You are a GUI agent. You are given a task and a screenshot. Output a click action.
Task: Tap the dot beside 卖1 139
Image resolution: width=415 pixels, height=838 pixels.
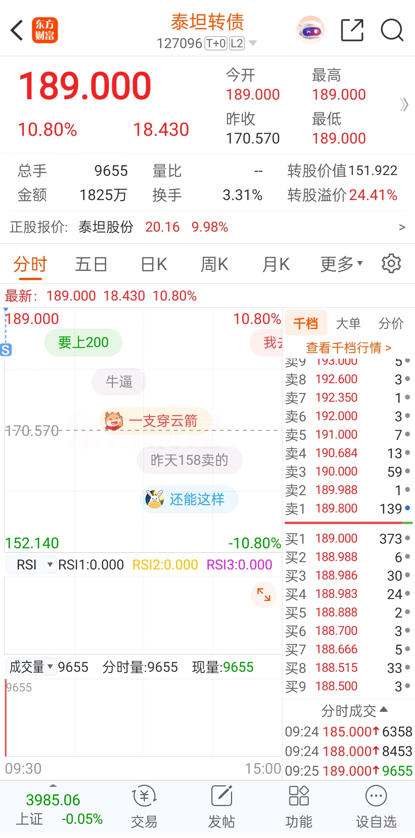408,508
